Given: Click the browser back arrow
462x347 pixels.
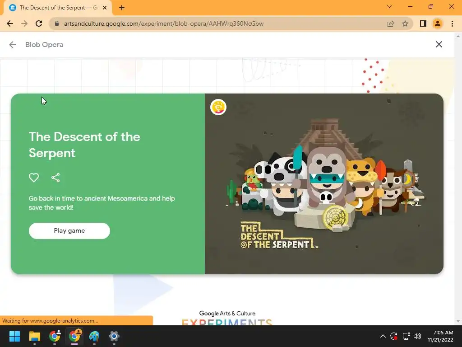Looking at the screenshot, I should (x=10, y=23).
